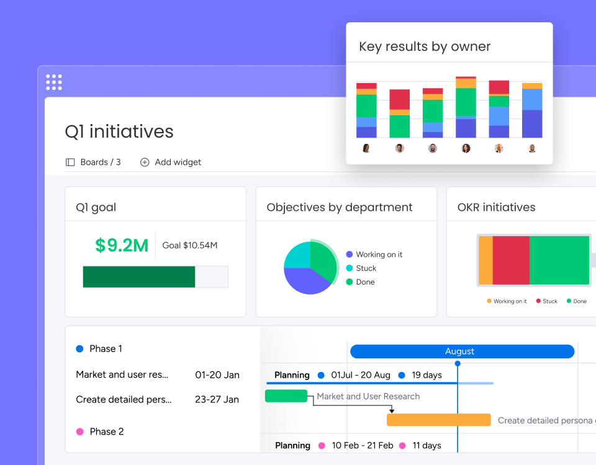This screenshot has width=596, height=465.
Task: Click the green segment of the OKR bar
Action: [559, 260]
